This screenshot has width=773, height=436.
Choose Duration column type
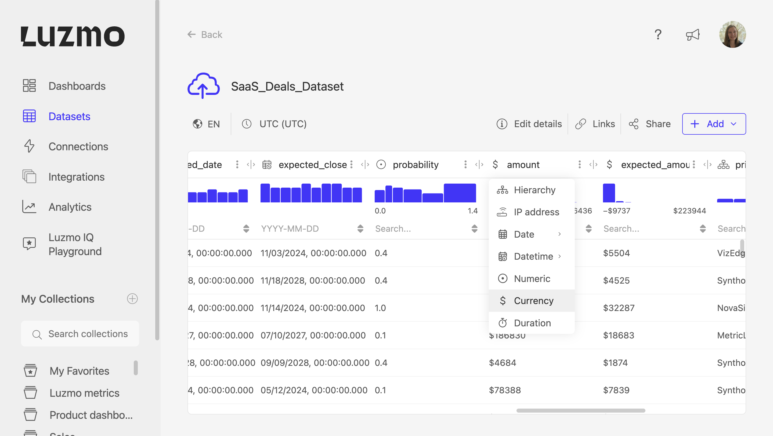click(532, 323)
